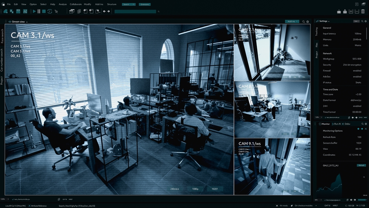Image resolution: width=369 pixels, height=208 pixels.
Task: Close the Monitoring Options section with X
Action: point(366,129)
